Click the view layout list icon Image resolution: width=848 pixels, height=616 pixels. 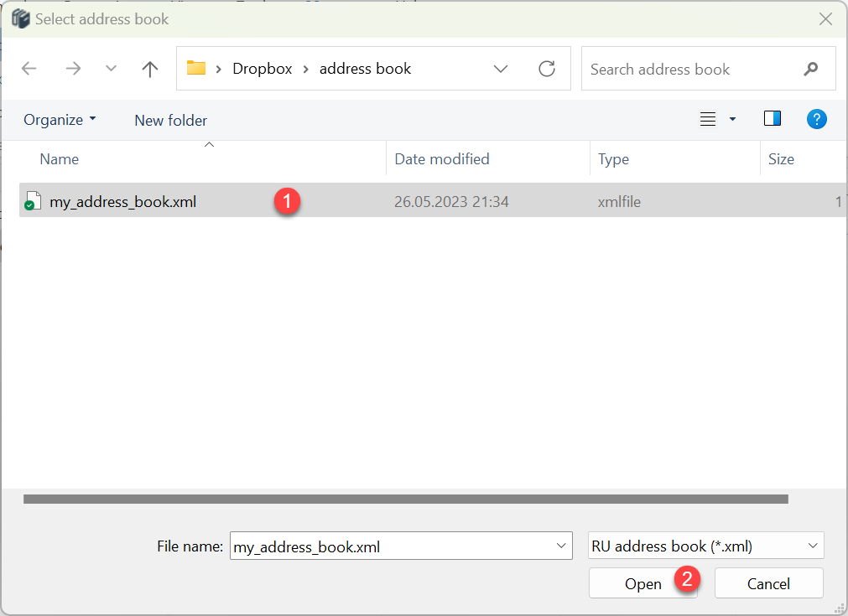coord(708,119)
